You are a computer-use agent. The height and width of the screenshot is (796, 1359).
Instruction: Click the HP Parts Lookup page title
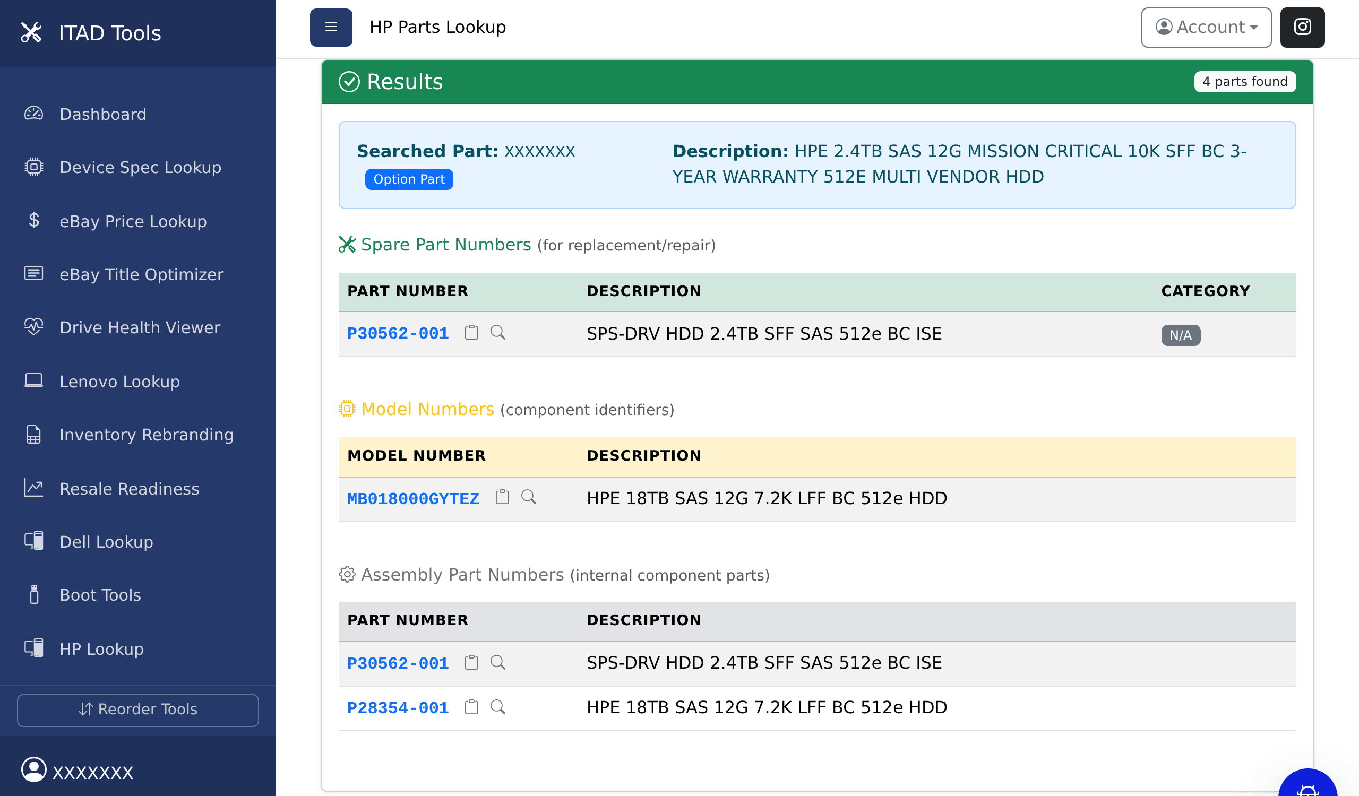pyautogui.click(x=437, y=27)
